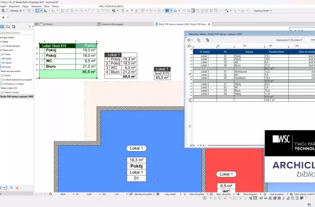Select C3 Struktury w modelu

13,84
